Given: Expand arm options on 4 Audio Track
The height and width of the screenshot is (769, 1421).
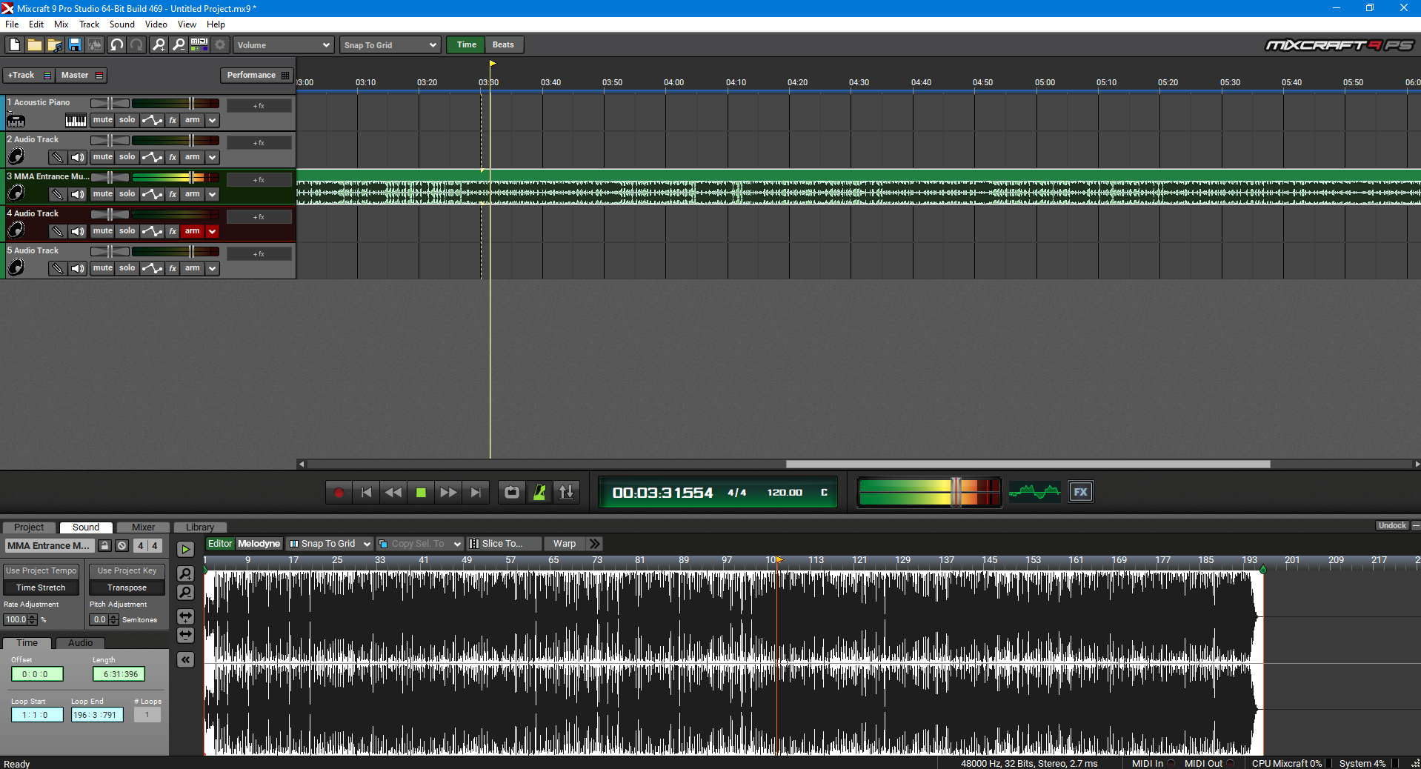Looking at the screenshot, I should point(213,231).
